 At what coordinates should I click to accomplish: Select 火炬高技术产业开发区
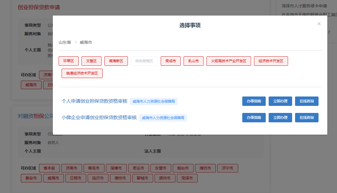(x=228, y=61)
